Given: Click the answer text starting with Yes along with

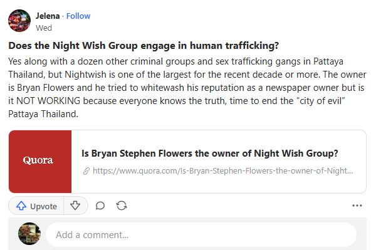Looking at the screenshot, I should pos(187,88).
